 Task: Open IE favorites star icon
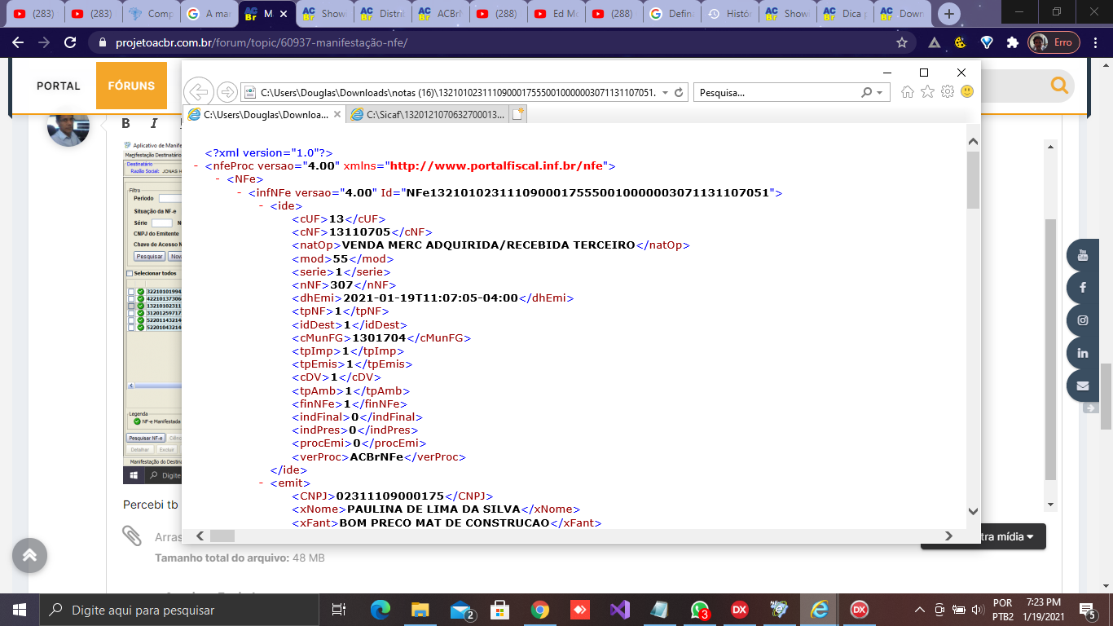[x=927, y=92]
